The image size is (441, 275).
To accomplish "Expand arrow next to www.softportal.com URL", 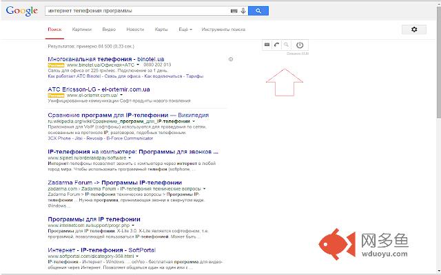I will pos(137,256).
